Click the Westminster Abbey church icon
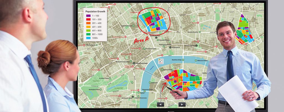Screen dimensions: 284x112 133,97
